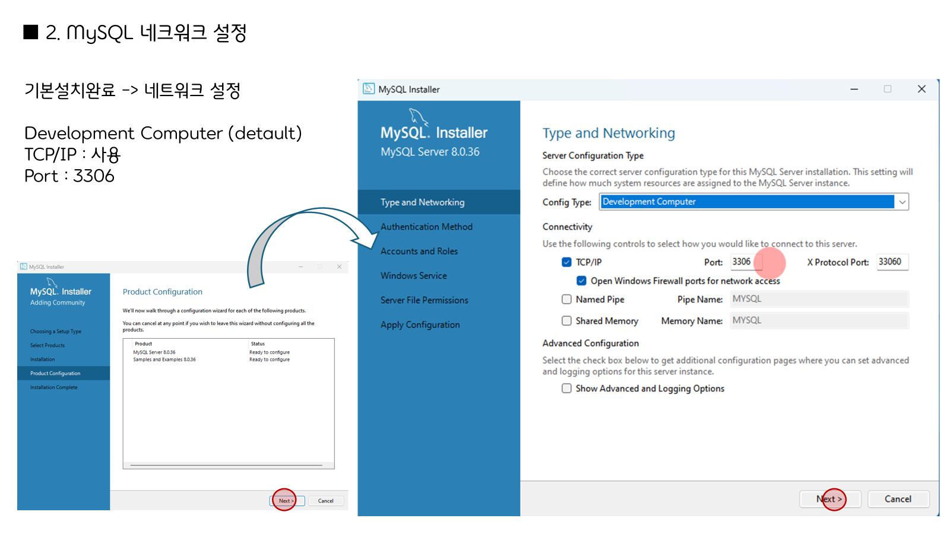Close the small MySQL Installer window
The height and width of the screenshot is (534, 950).
339,267
